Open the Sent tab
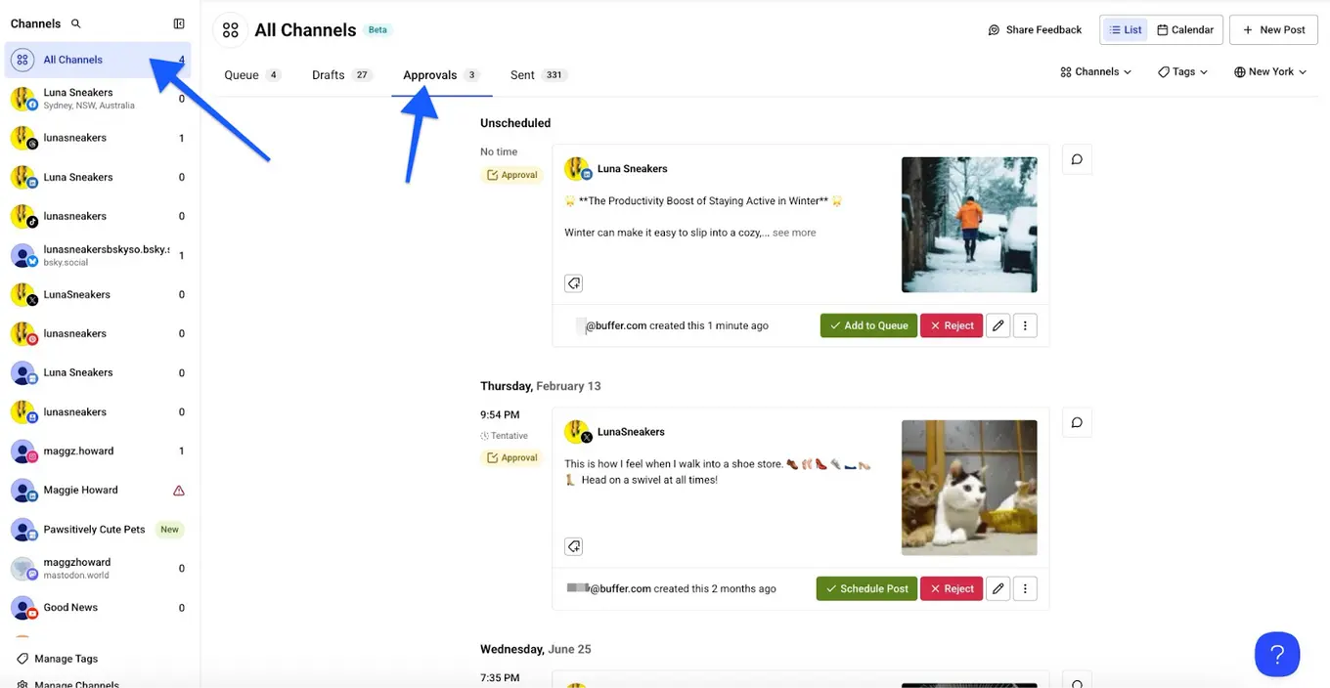 (522, 74)
